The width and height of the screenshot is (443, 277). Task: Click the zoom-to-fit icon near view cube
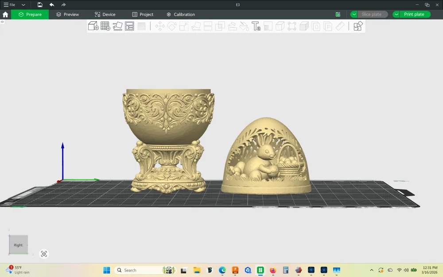(x=44, y=254)
